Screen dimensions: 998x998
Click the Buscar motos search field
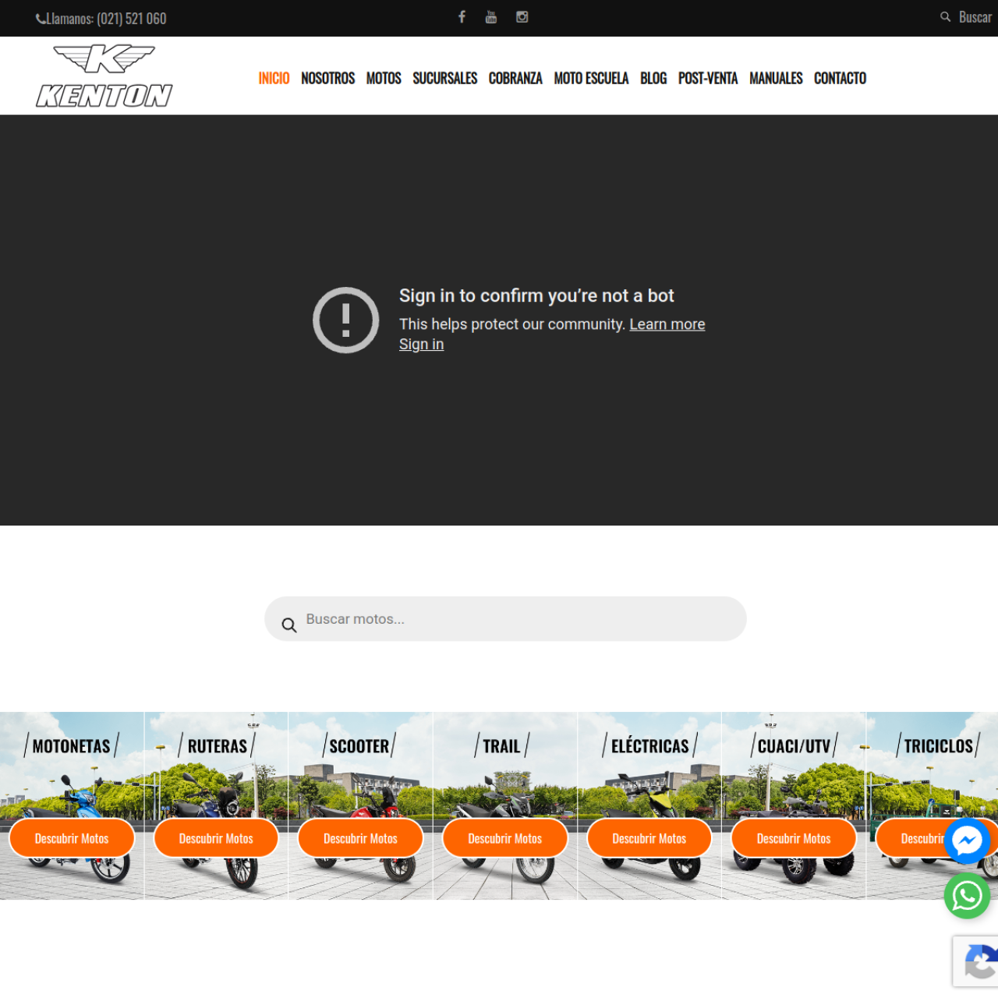pos(505,619)
